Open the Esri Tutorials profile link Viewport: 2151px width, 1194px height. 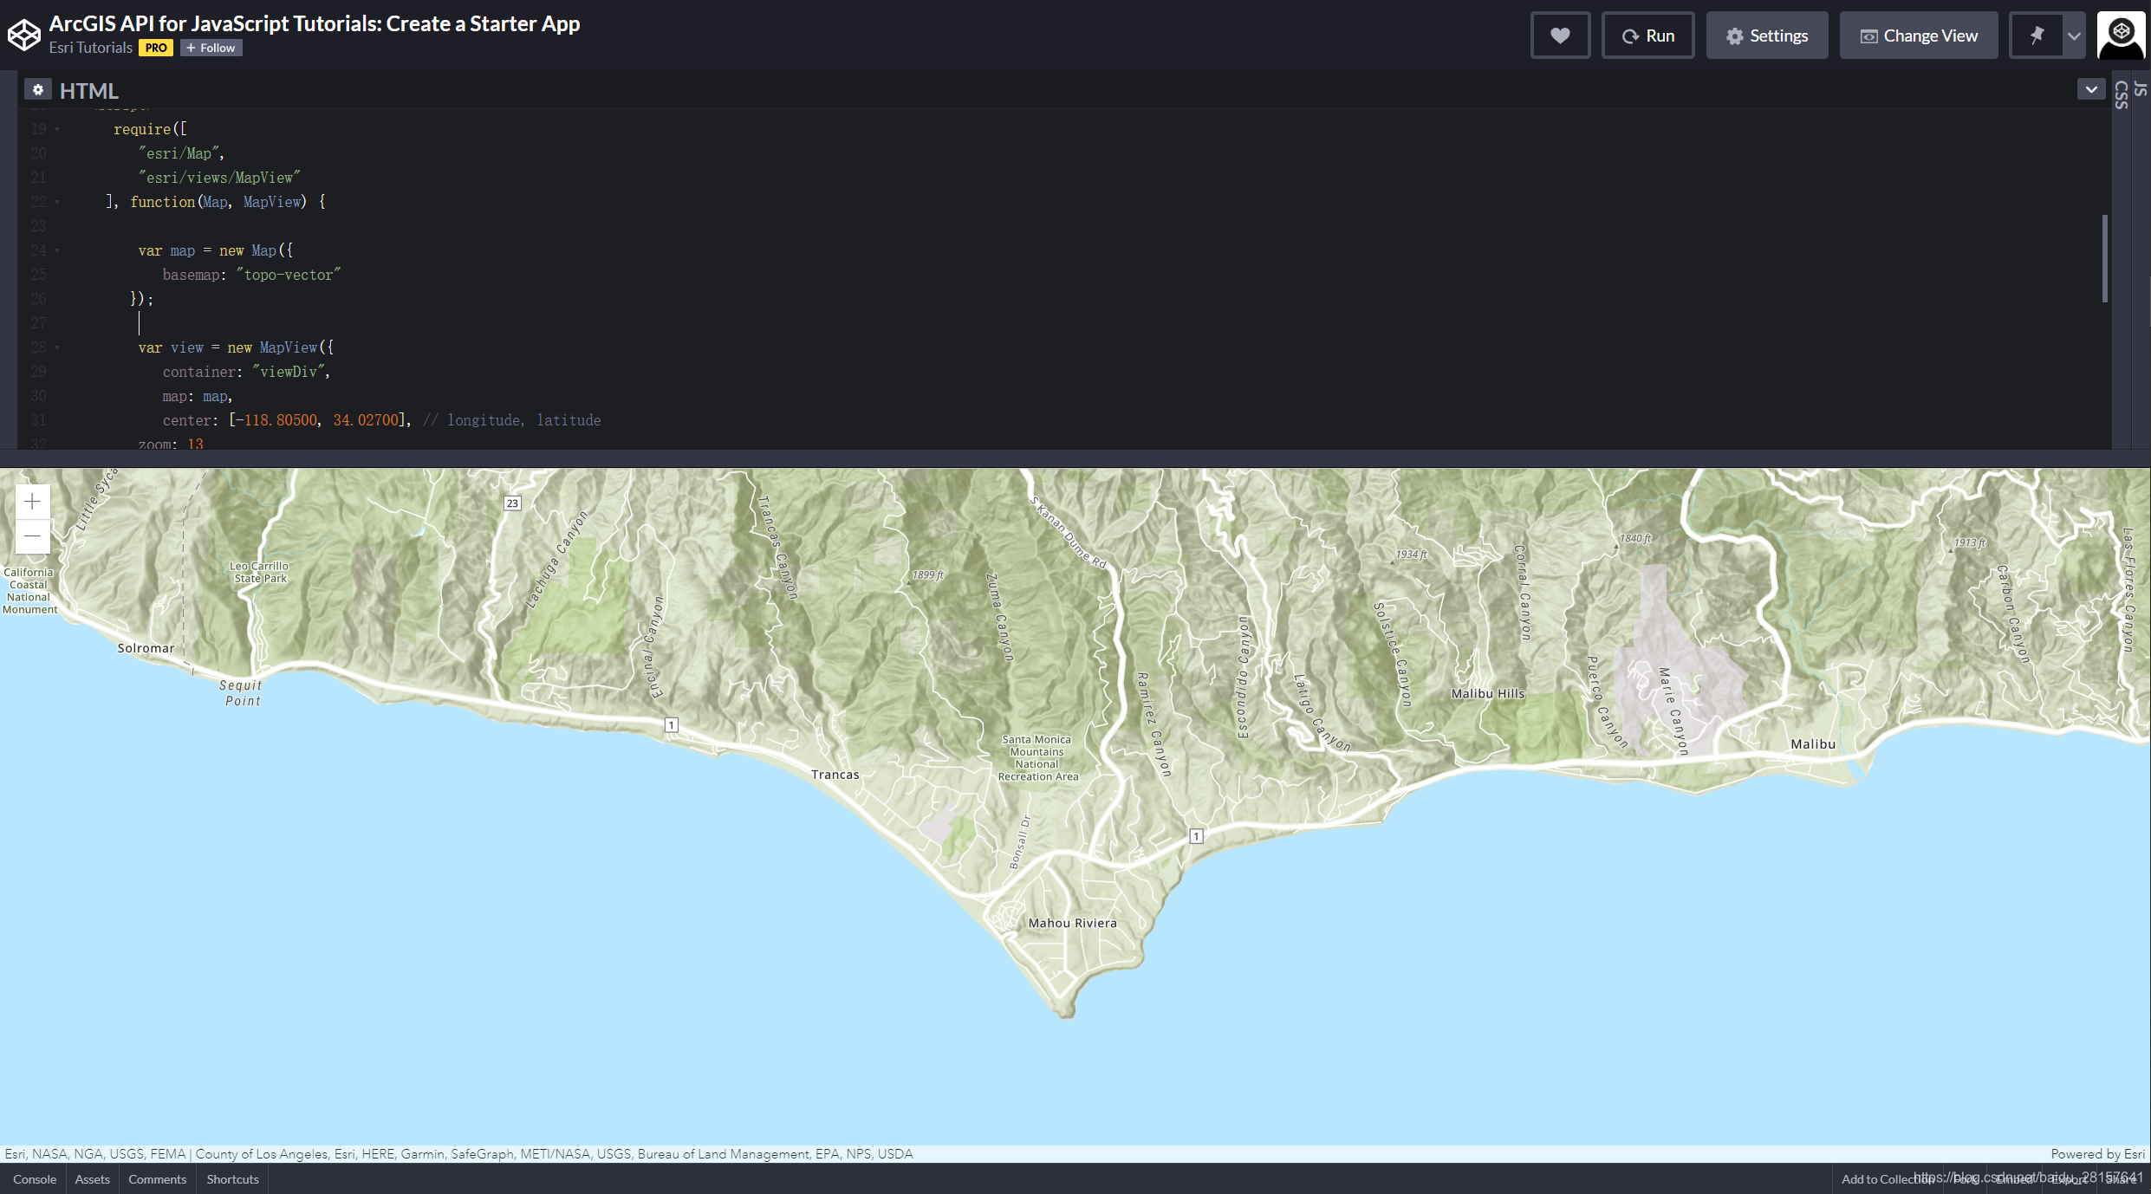[90, 48]
